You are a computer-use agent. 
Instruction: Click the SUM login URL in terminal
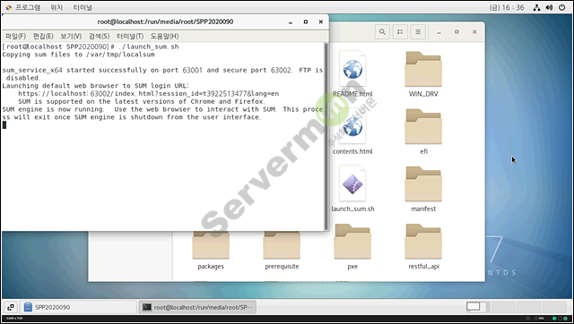pyautogui.click(x=148, y=94)
